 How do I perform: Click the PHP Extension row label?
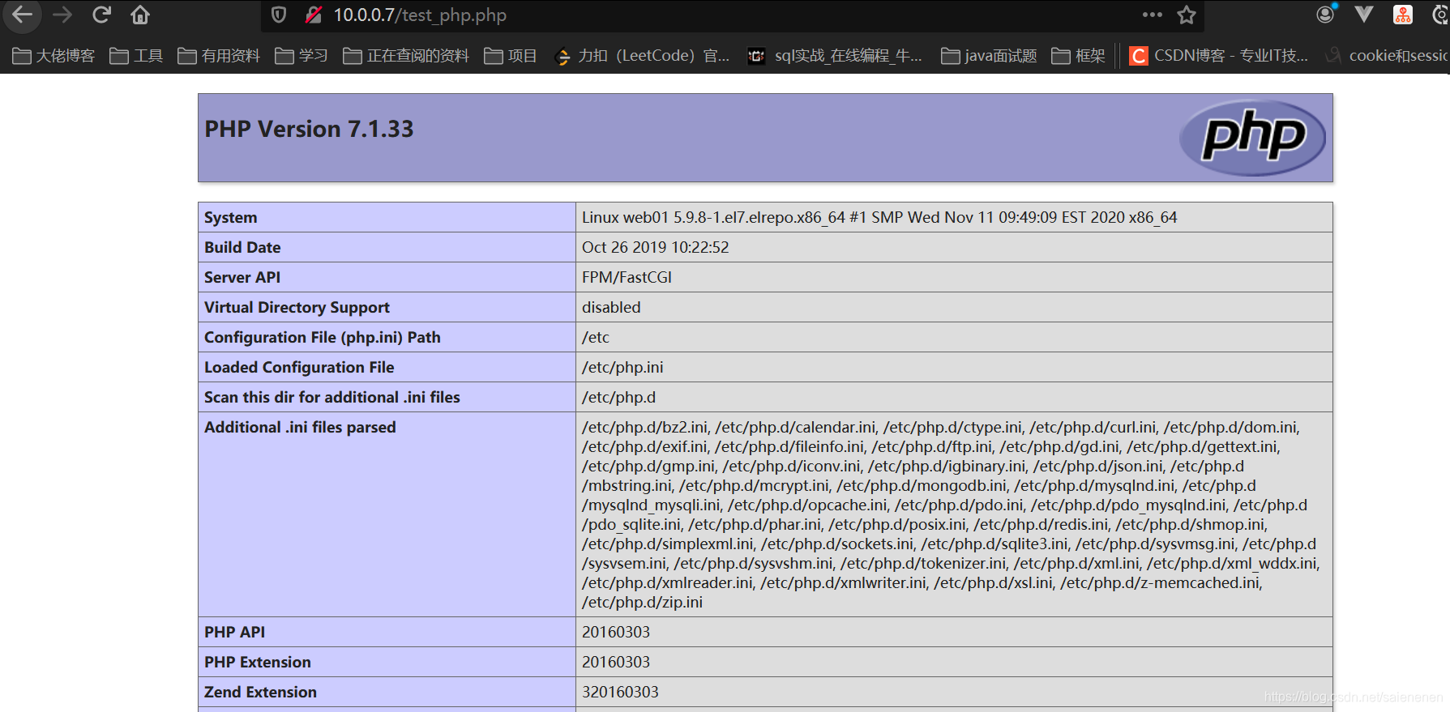click(258, 662)
